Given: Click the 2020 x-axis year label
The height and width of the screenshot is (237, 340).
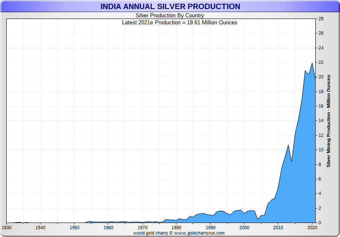Looking at the screenshot, I should (312, 228).
